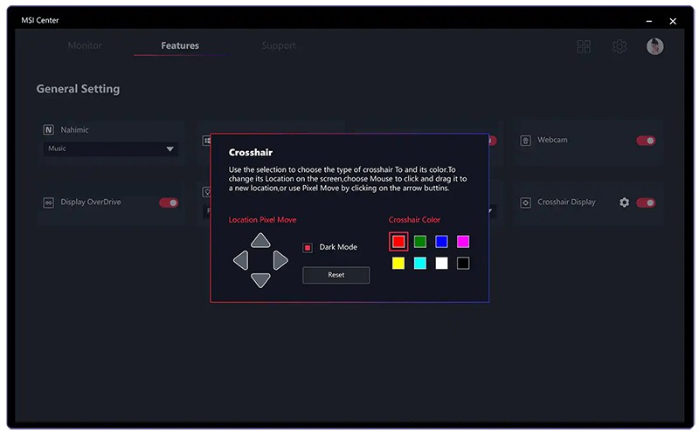Open Crosshair Display settings gear
699x433 pixels.
click(624, 203)
